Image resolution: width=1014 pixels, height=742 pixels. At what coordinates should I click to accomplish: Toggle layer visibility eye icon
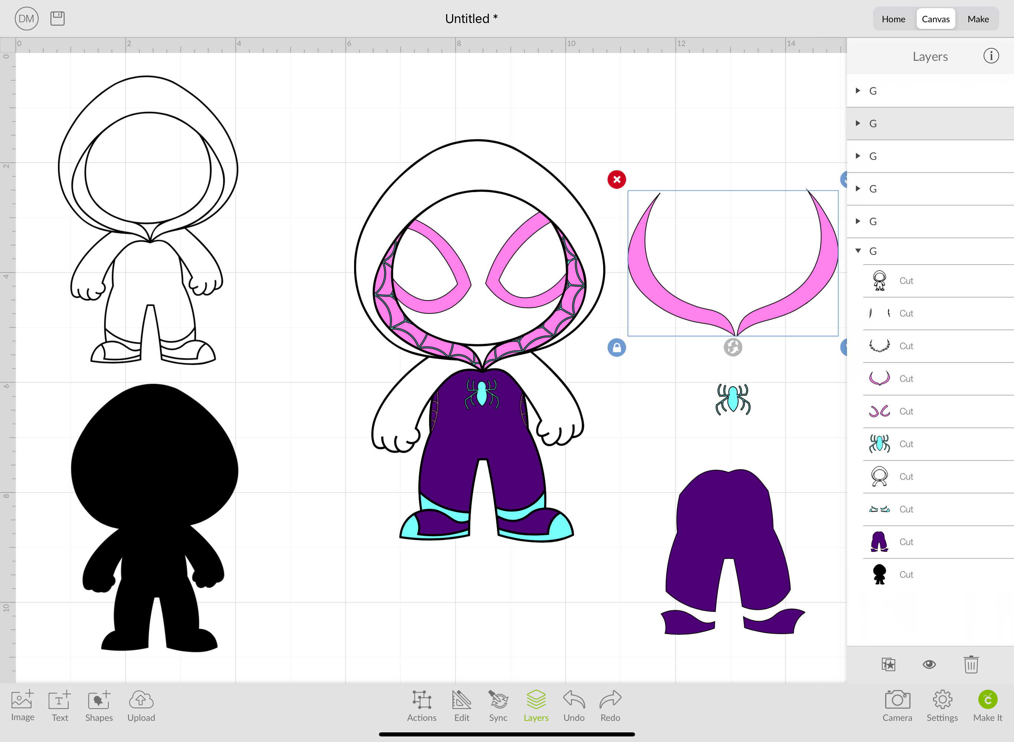(929, 664)
